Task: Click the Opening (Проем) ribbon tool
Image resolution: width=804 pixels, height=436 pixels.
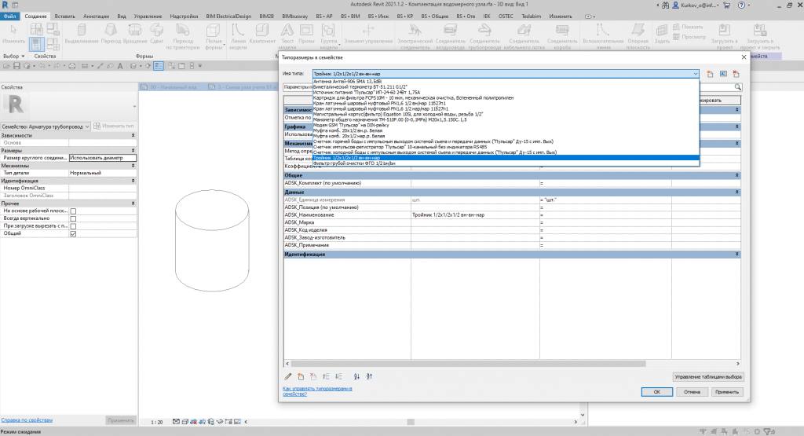Action: [x=307, y=34]
